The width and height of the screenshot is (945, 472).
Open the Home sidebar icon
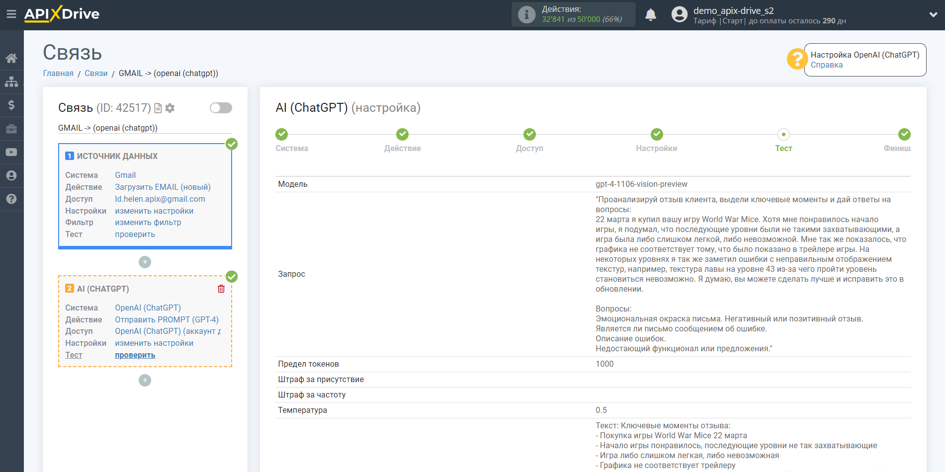pyautogui.click(x=11, y=58)
